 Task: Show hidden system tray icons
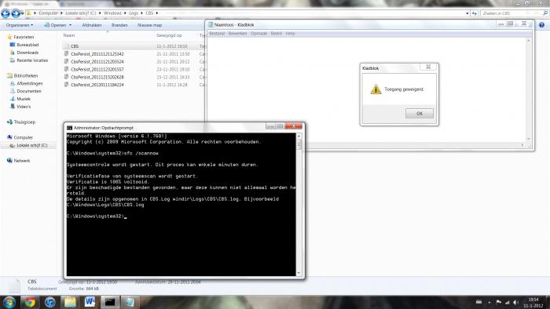point(489,303)
